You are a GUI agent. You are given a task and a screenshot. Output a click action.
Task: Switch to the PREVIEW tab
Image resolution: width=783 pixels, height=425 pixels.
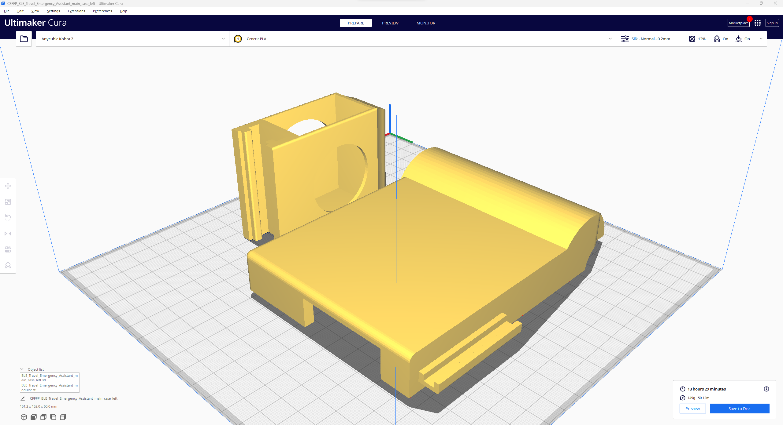(390, 23)
